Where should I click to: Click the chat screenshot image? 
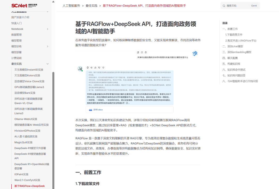click(138, 82)
